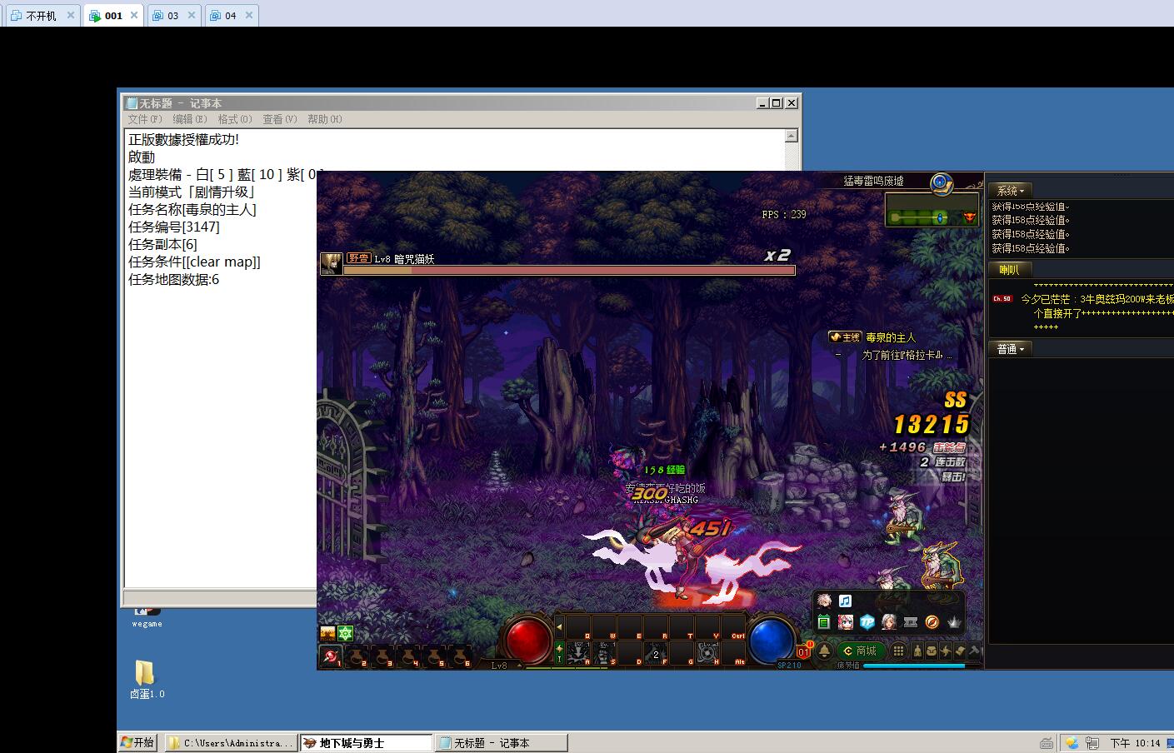The width and height of the screenshot is (1174, 753).
Task: Open the 帮助(H) menu in Notepad
Action: coord(325,119)
